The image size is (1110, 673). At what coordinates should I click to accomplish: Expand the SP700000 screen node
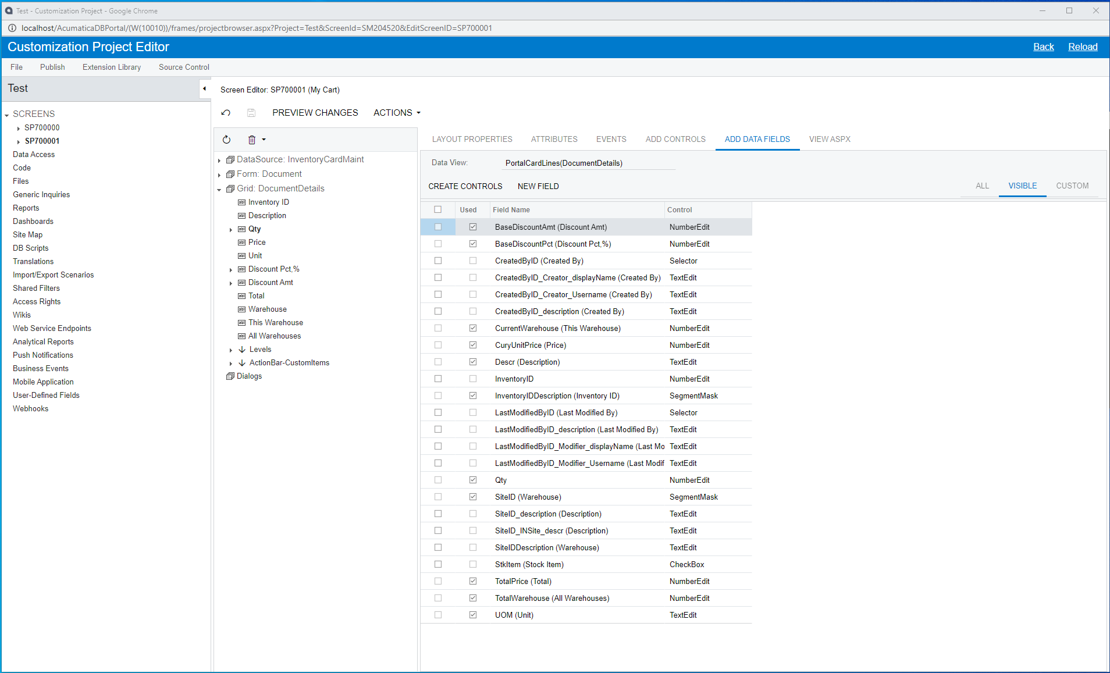tap(19, 128)
